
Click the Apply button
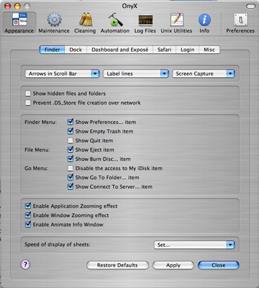pos(173,265)
